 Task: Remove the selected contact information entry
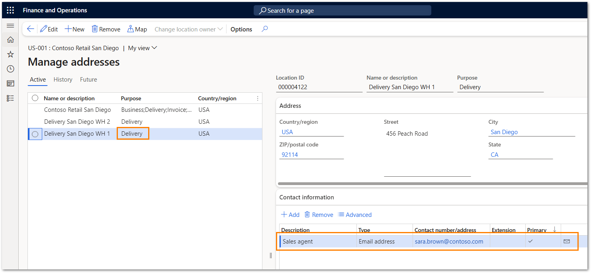click(319, 215)
